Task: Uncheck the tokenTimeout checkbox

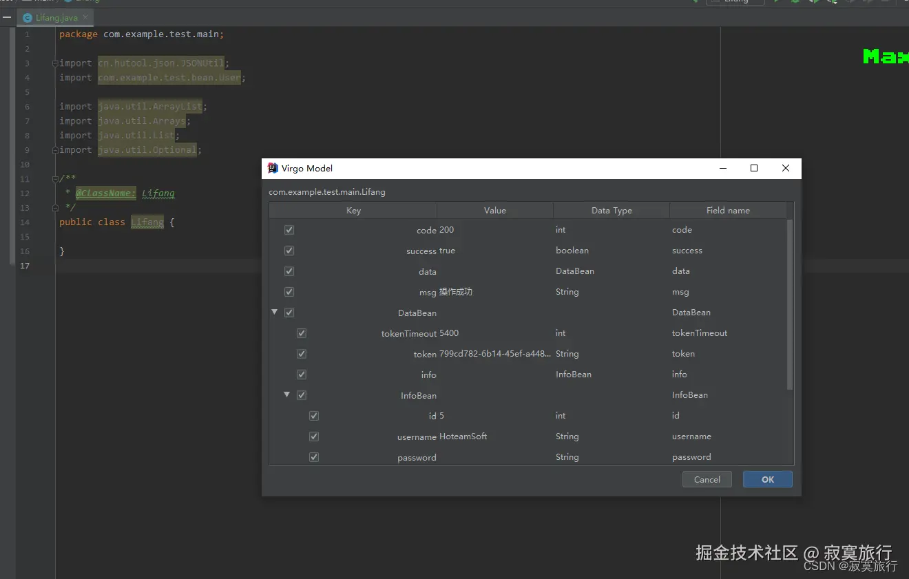Action: tap(302, 333)
